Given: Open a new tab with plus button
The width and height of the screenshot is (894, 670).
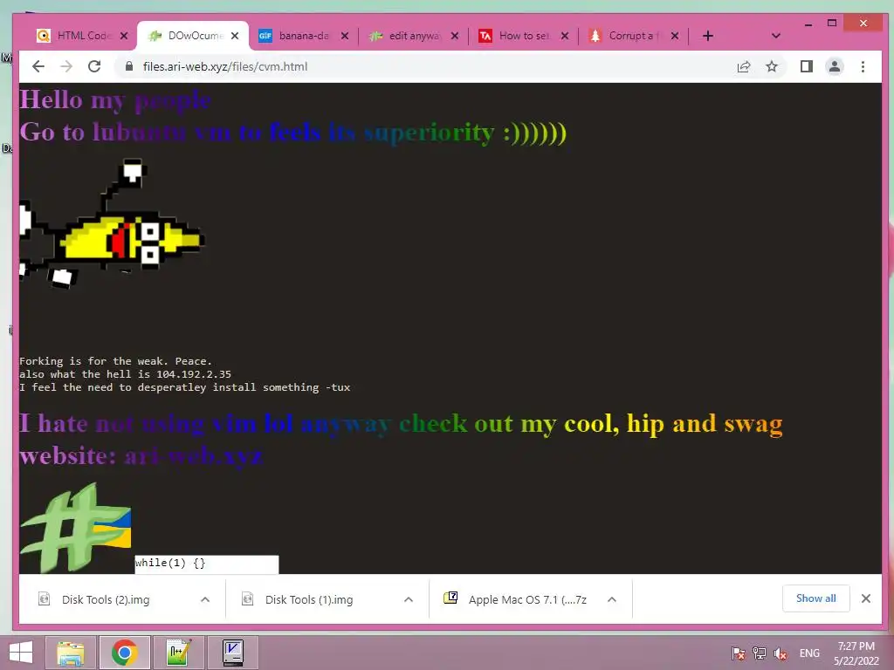Looking at the screenshot, I should (707, 36).
